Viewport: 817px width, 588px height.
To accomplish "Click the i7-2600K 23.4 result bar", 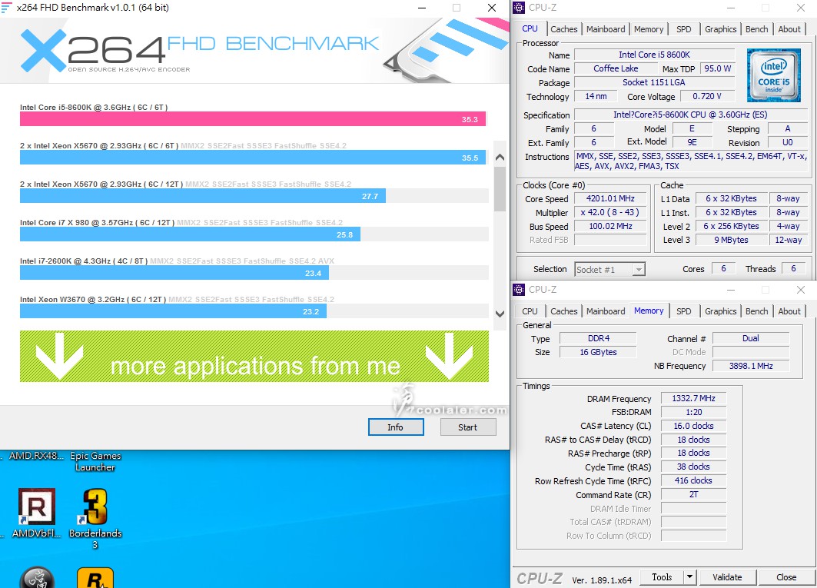I will point(174,273).
